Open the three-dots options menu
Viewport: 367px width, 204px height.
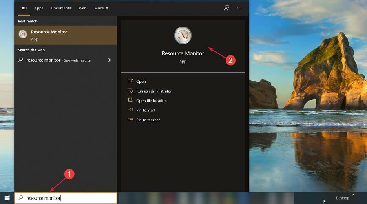(239, 8)
